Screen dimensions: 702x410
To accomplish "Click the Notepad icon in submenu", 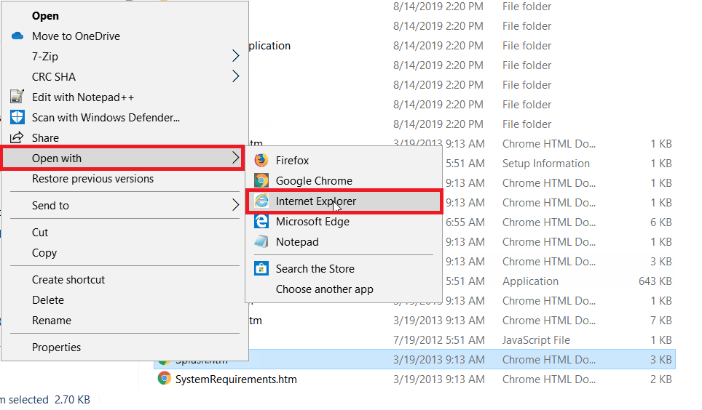I will tap(261, 242).
